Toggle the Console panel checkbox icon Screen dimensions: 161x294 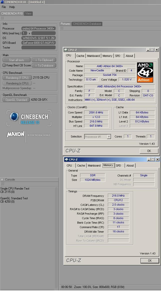click(2, 180)
